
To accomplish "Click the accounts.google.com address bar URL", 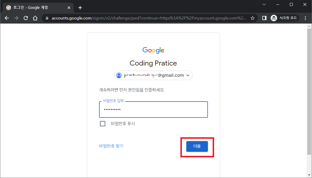I will click(x=149, y=18).
